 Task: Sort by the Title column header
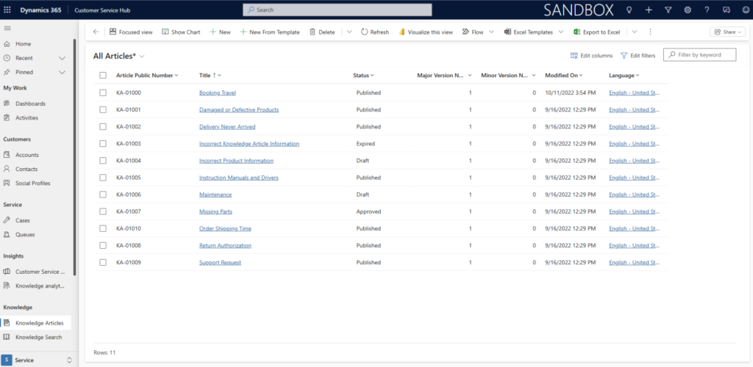pos(210,75)
